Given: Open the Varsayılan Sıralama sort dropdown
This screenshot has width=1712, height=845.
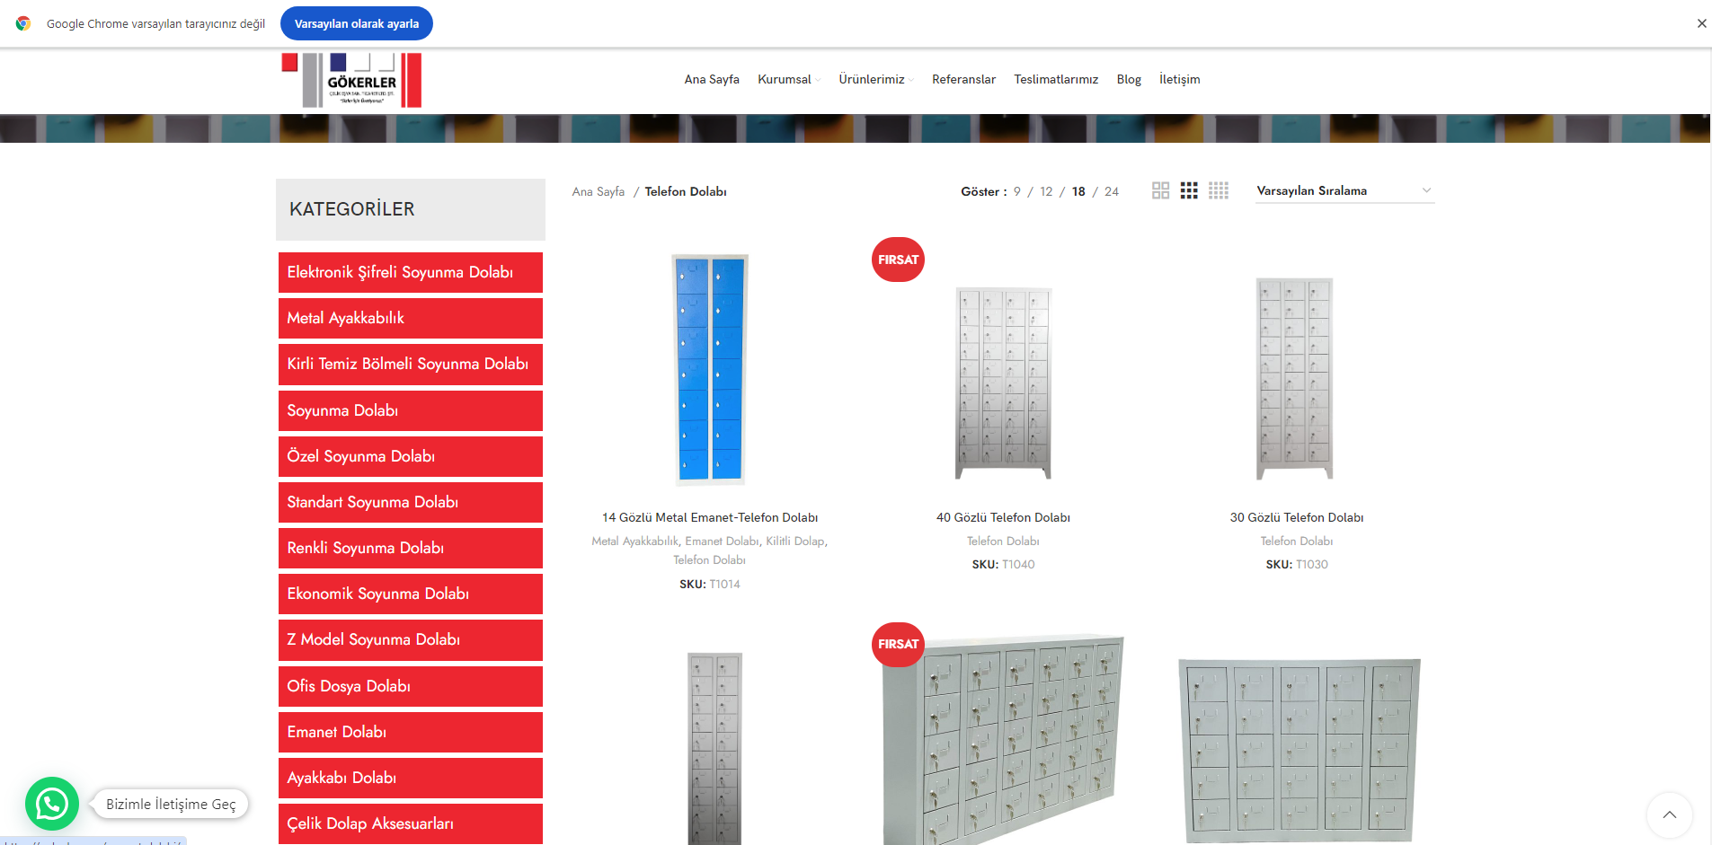Looking at the screenshot, I should pos(1344,190).
